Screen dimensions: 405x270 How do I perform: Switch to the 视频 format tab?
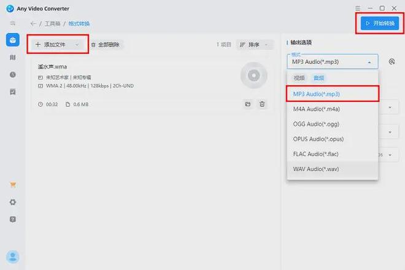pyautogui.click(x=299, y=78)
